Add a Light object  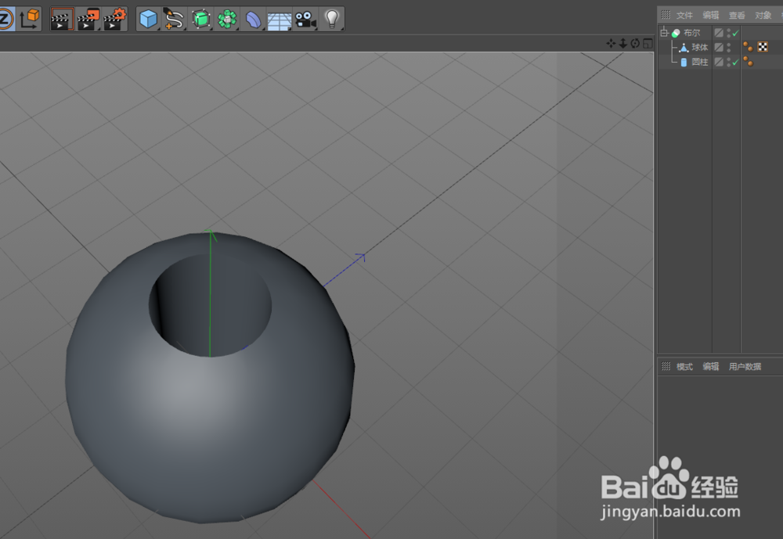332,19
